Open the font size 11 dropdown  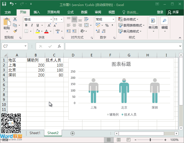(61, 19)
